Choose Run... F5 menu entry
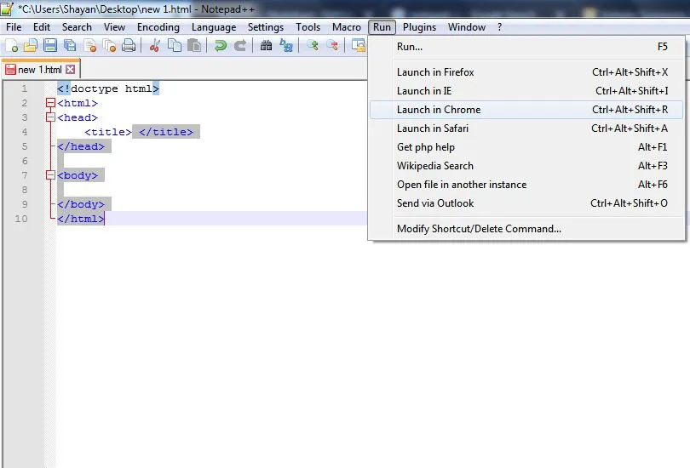Screen dimensions: 690x468 (x=526, y=47)
